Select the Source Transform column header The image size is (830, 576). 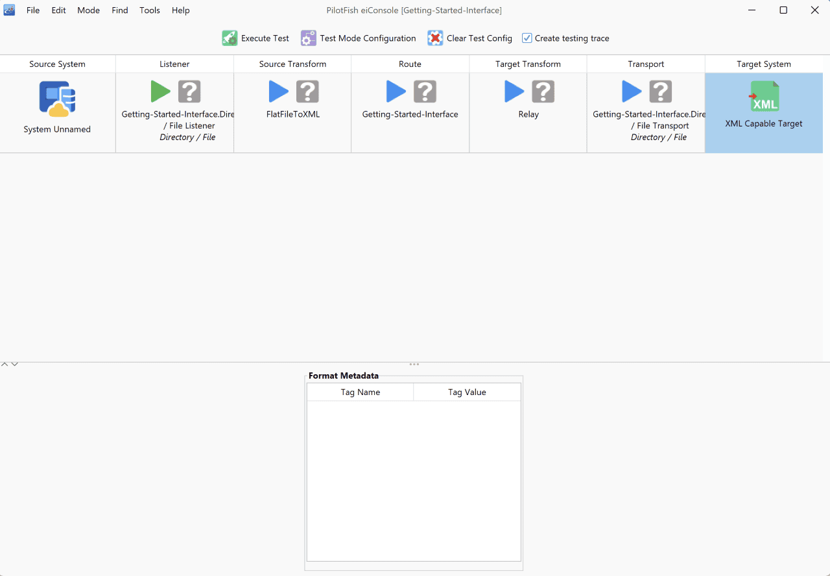click(x=292, y=64)
